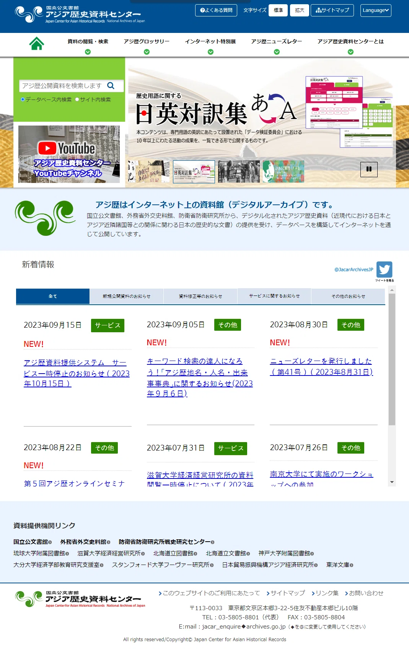Open 日本貿易振興機構アジア経済研究所 link
The width and height of the screenshot is (409, 658).
pyautogui.click(x=268, y=565)
